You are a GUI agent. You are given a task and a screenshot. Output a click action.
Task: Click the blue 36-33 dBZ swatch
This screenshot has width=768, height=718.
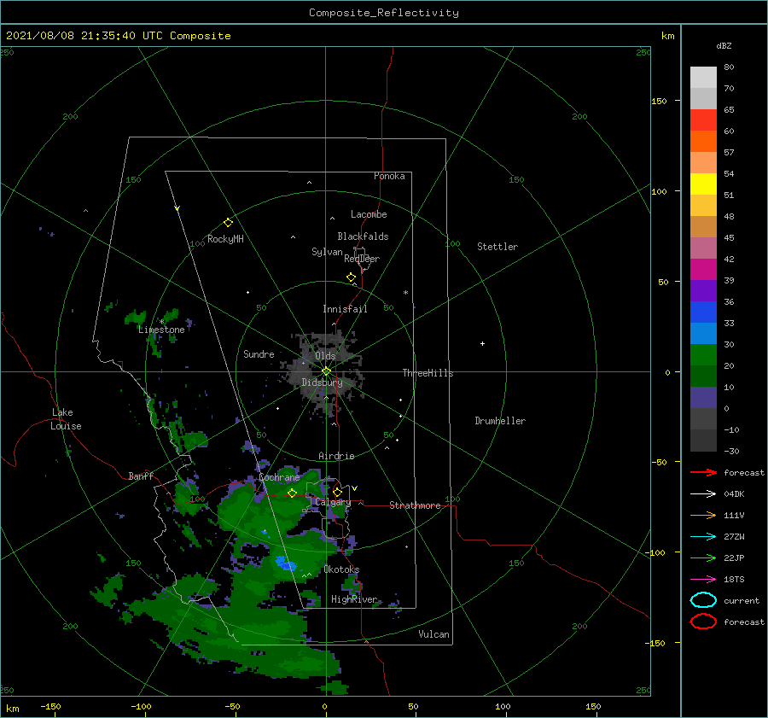(x=703, y=312)
